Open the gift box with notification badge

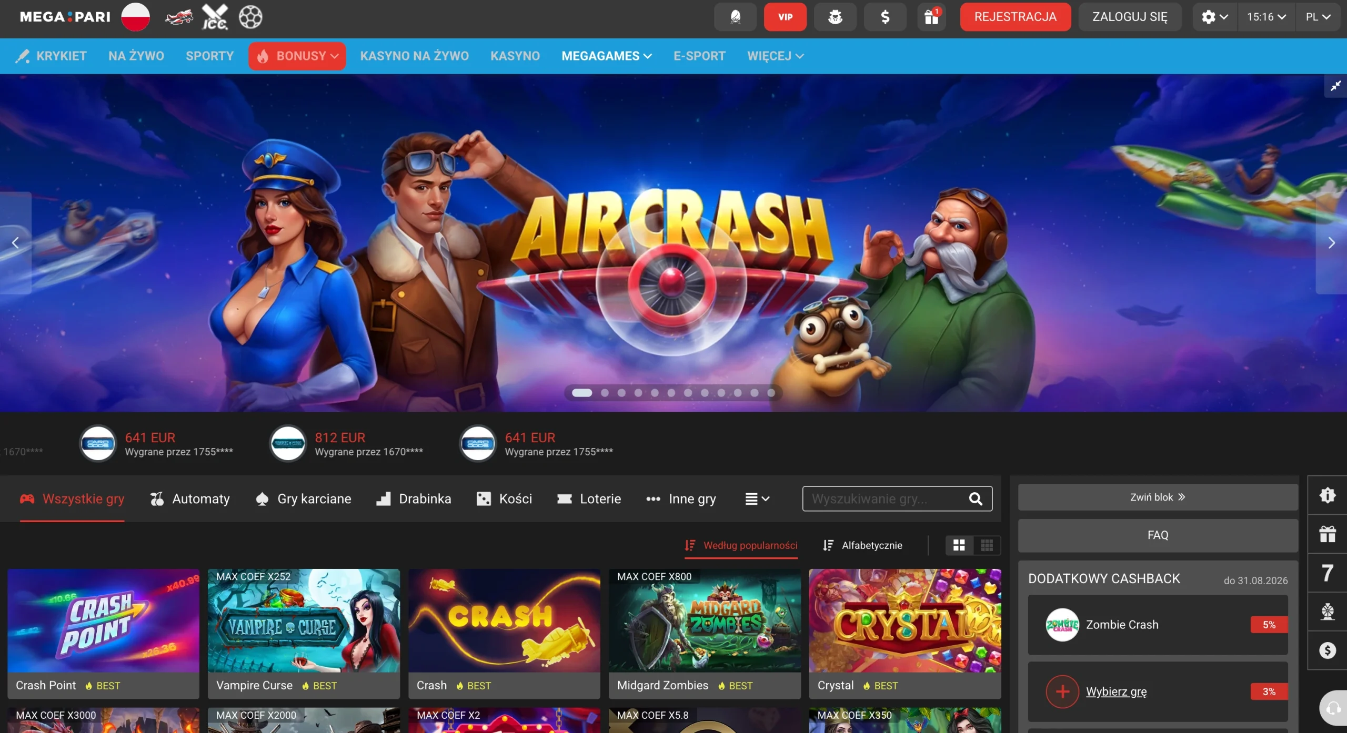932,17
